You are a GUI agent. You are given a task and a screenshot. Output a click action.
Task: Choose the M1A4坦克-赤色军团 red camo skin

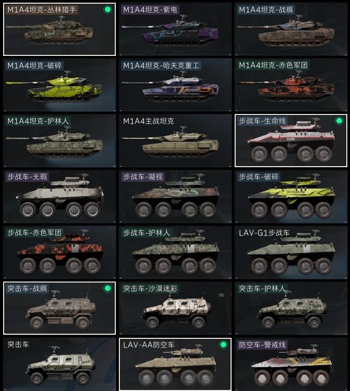pyautogui.click(x=291, y=85)
